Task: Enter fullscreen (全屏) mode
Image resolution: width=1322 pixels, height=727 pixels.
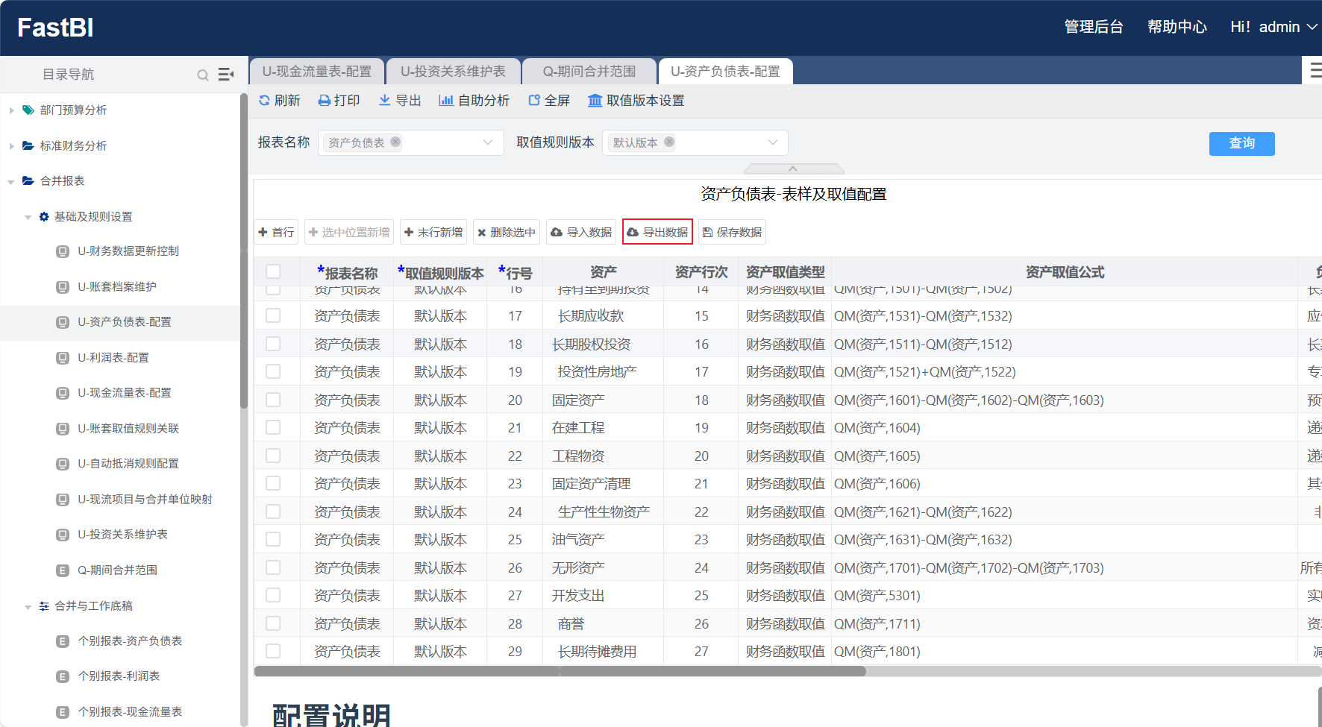Action: point(534,101)
